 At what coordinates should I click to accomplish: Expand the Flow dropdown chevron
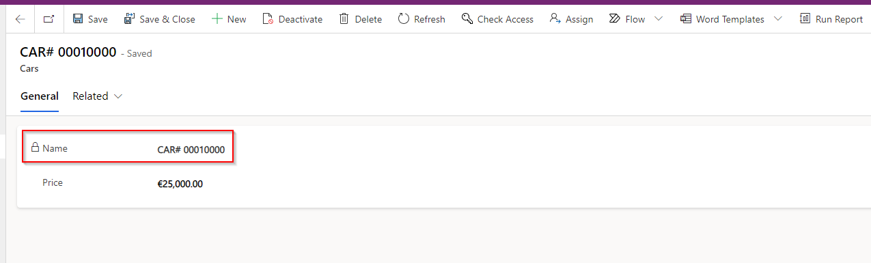click(x=659, y=18)
